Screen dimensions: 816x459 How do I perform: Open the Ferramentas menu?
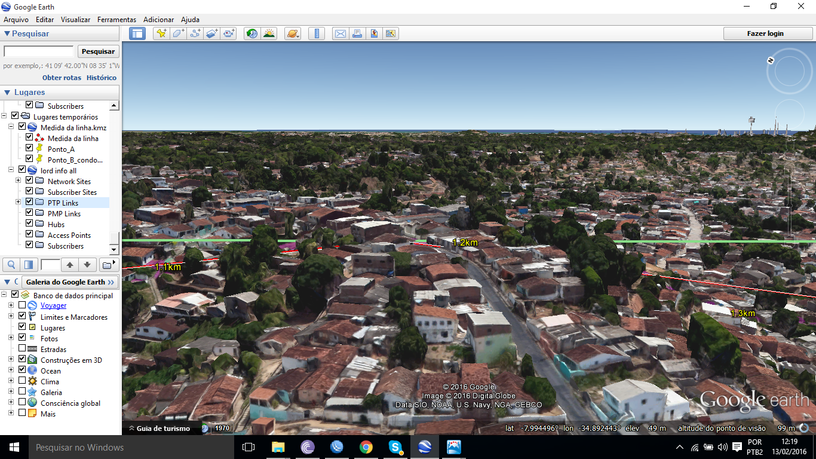[x=116, y=20]
